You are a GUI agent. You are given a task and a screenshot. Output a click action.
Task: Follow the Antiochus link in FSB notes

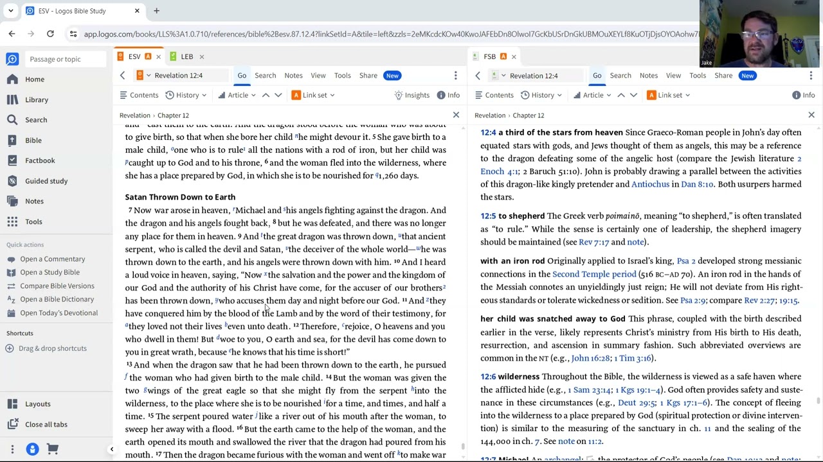click(x=650, y=184)
